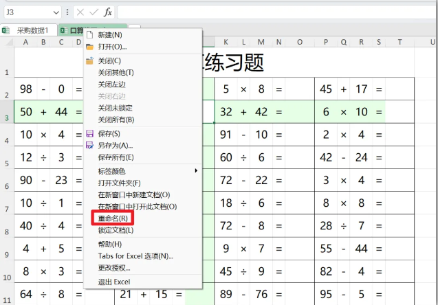Click the confirm checkmark in formula bar
This screenshot has width=438, height=305.
tap(94, 12)
